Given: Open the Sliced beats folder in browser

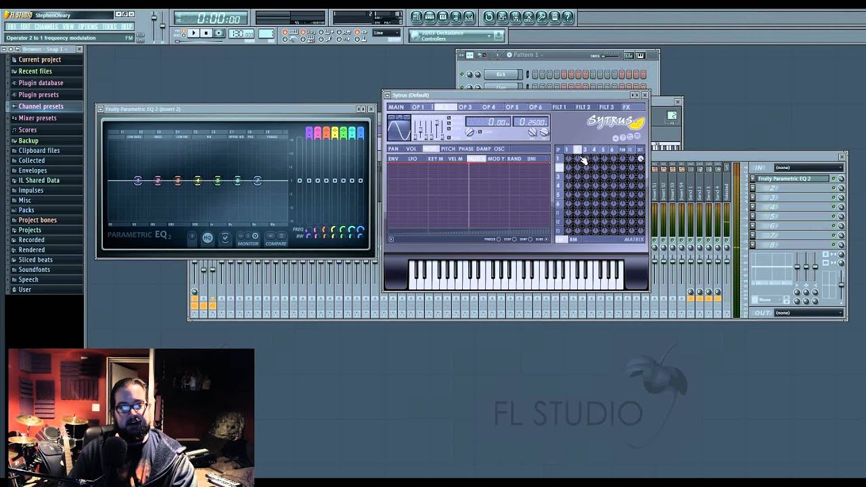Looking at the screenshot, I should [x=35, y=260].
